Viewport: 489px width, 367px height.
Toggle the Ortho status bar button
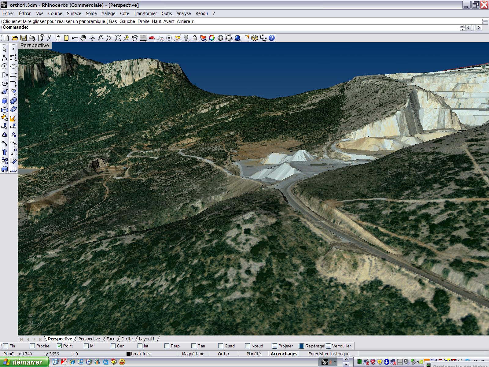(x=223, y=354)
